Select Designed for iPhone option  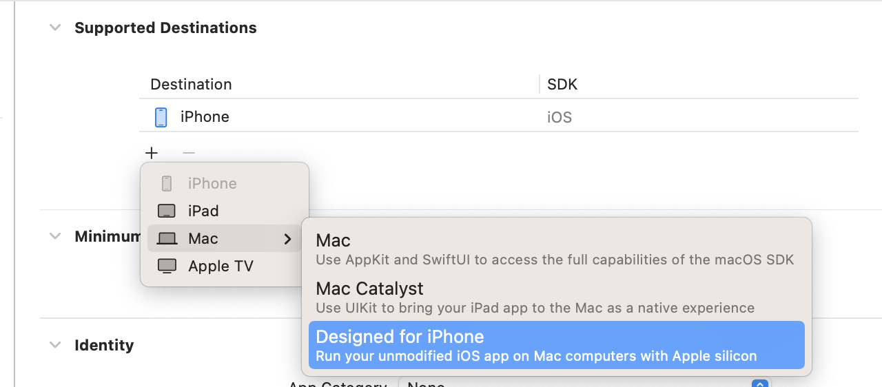(x=556, y=345)
